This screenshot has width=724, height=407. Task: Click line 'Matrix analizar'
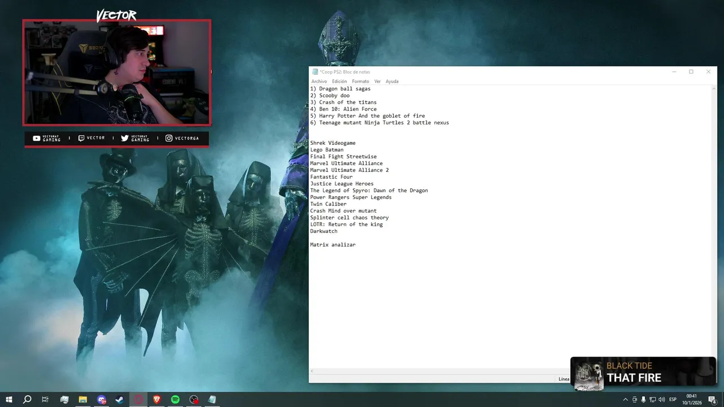[x=333, y=245]
